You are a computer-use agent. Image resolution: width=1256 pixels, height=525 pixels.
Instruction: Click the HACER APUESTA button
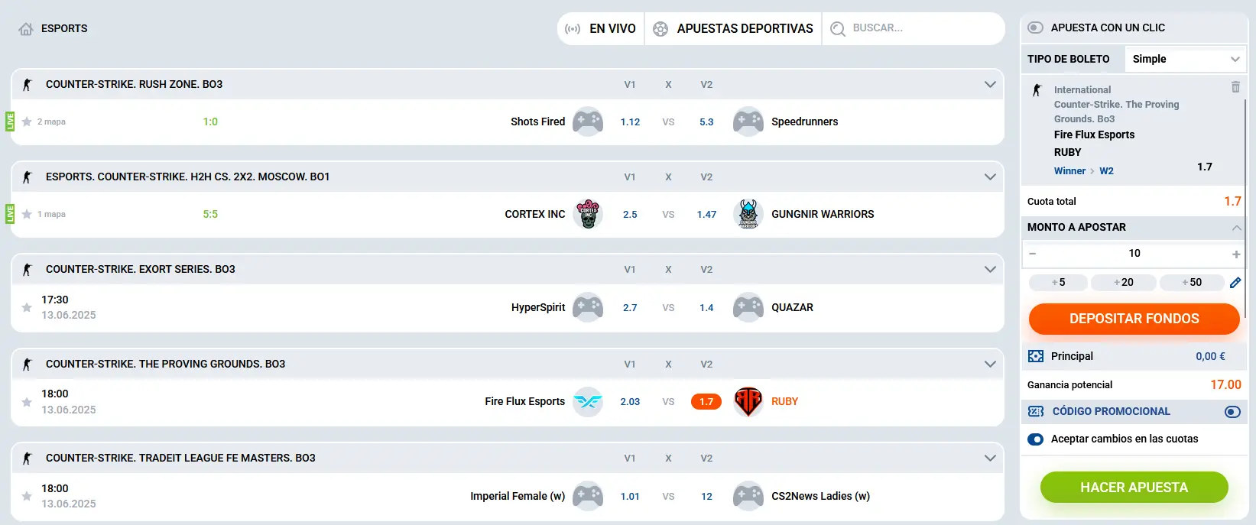(x=1134, y=488)
